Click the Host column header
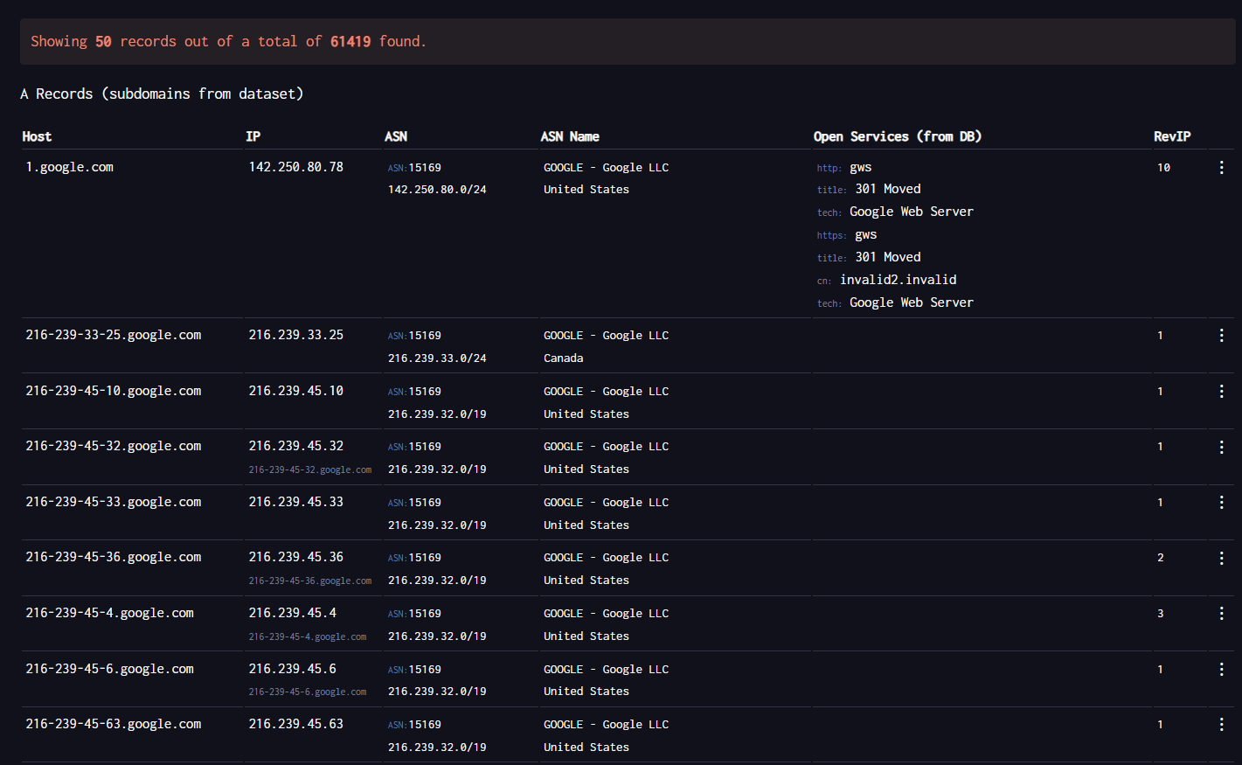Viewport: 1242px width, 765px height. coord(37,136)
